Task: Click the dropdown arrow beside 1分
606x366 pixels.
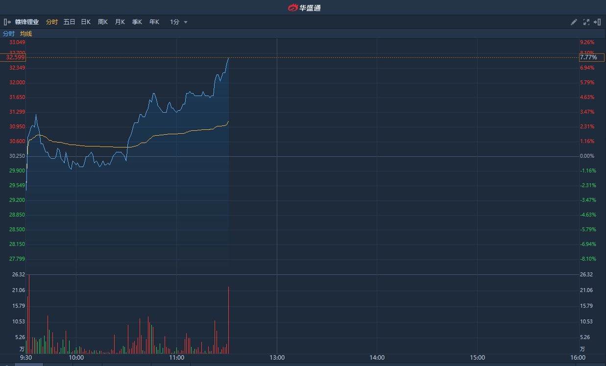Action: pyautogui.click(x=186, y=23)
